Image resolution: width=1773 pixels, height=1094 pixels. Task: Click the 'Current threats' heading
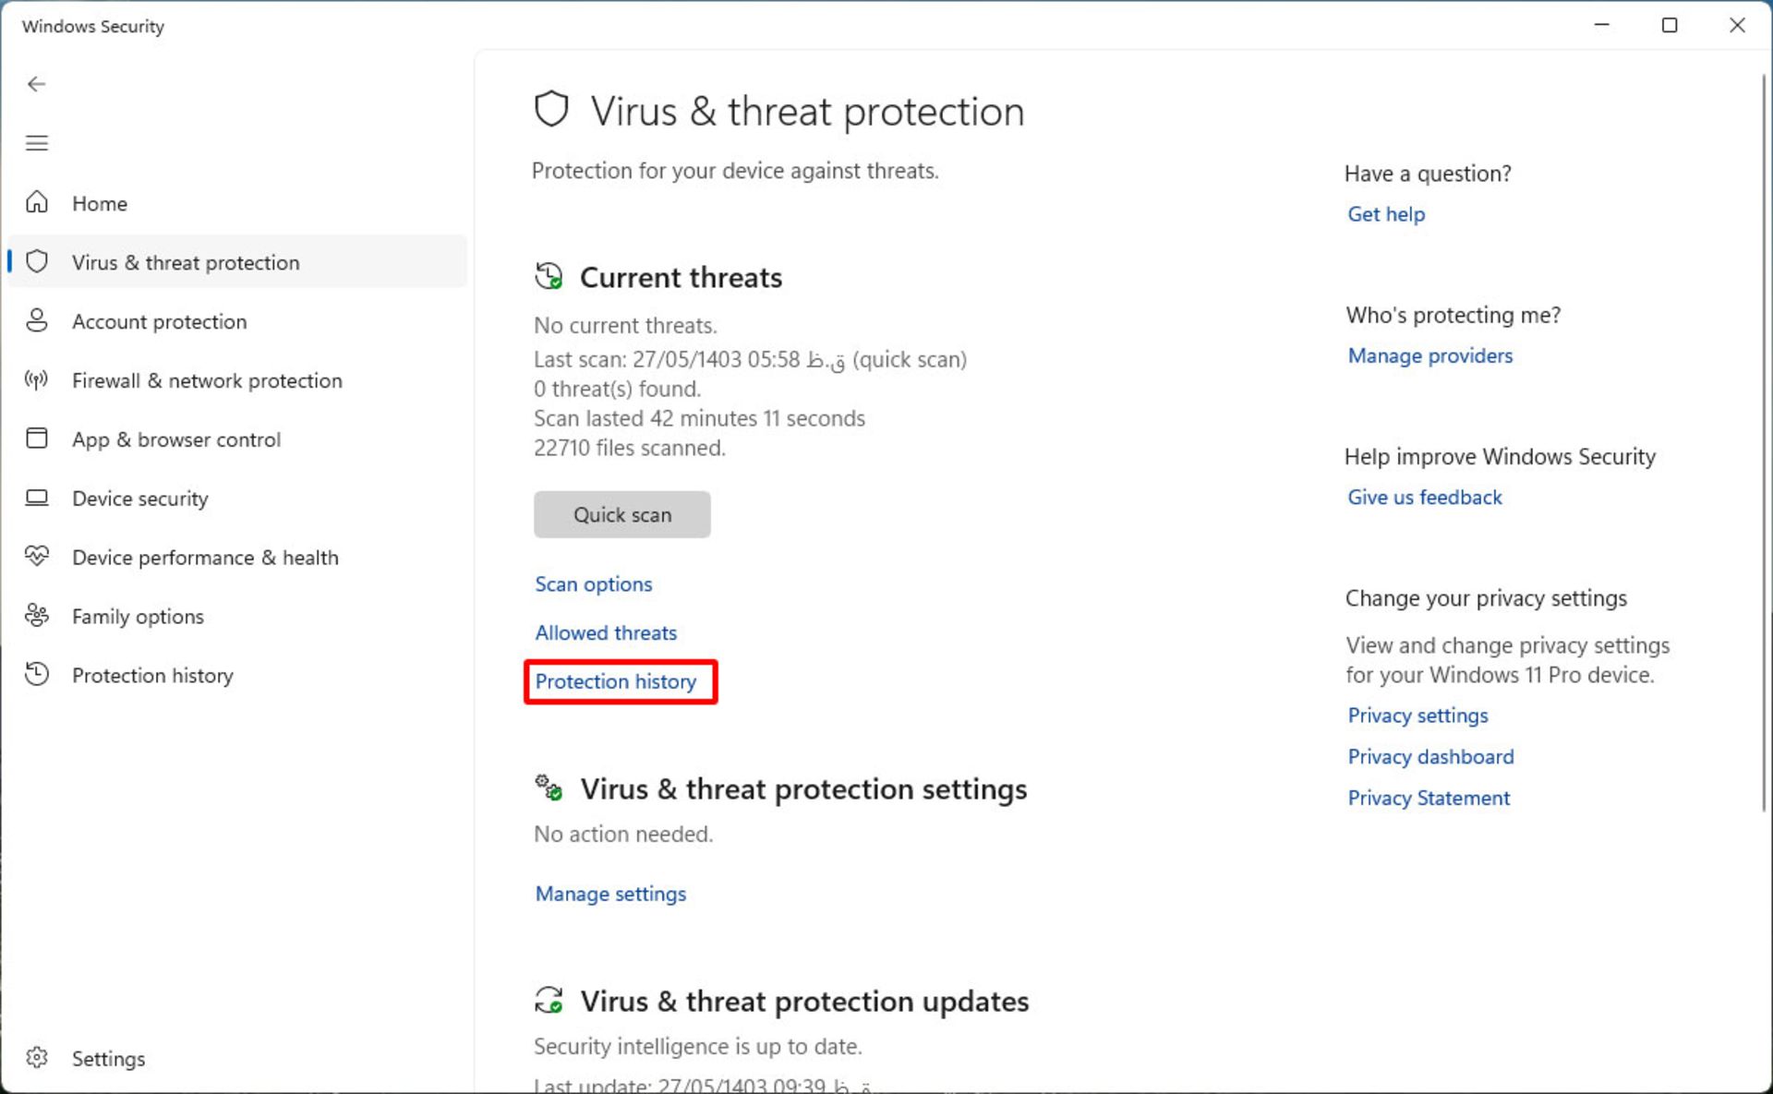point(681,277)
